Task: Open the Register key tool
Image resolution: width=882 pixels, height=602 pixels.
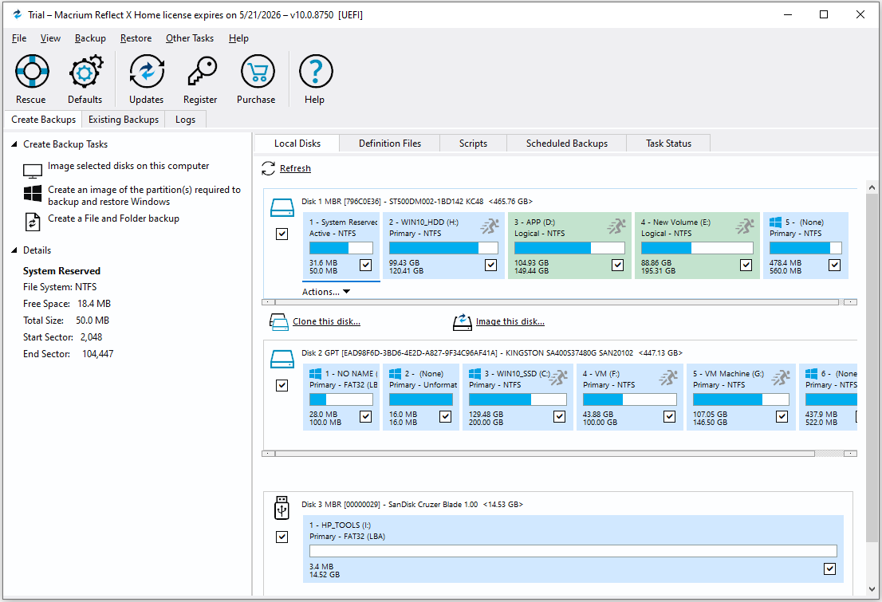Action: (202, 72)
